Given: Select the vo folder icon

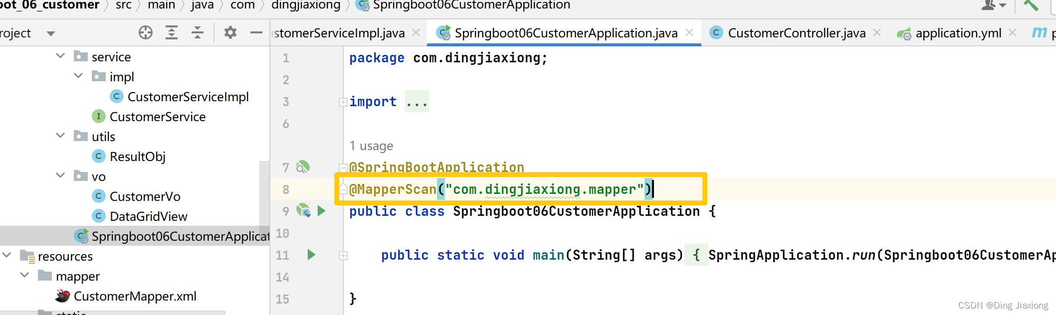Looking at the screenshot, I should 81,176.
